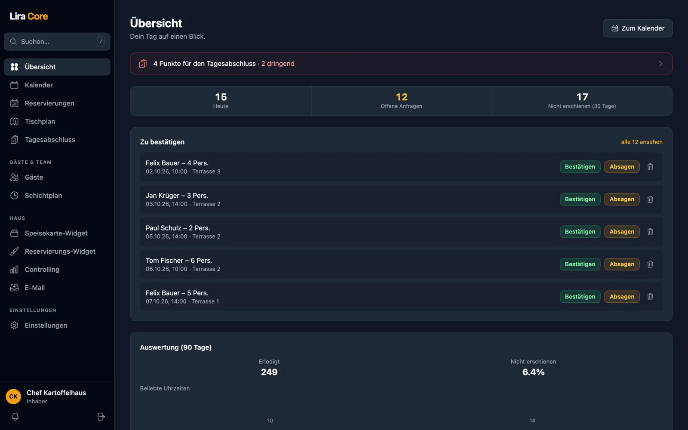Click the logout icon in sidebar footer
Screen dimensions: 688x430
pyautogui.click(x=101, y=417)
